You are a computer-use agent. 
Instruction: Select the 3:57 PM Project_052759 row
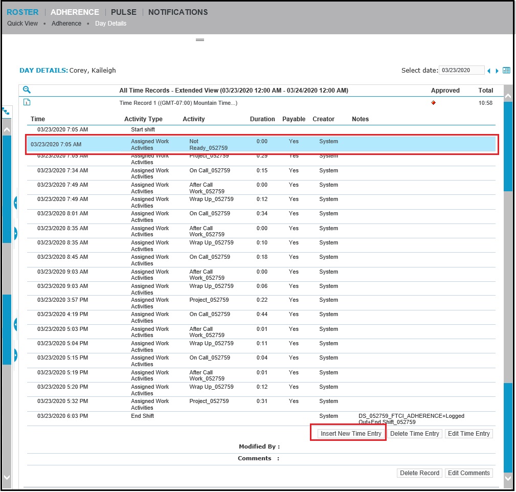click(261, 303)
